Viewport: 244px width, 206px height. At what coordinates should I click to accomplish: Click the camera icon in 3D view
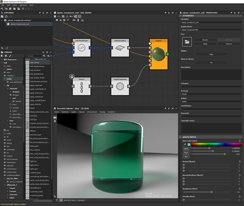[55, 117]
